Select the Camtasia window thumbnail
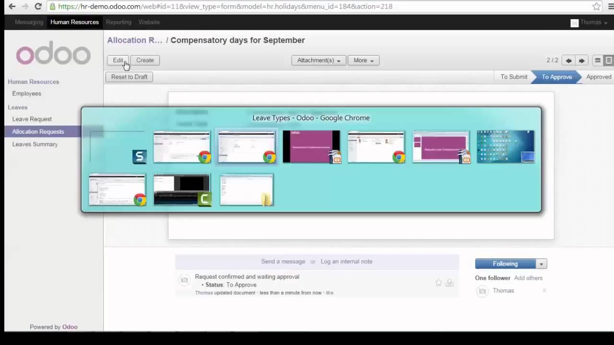This screenshot has width=614, height=345. [x=182, y=190]
